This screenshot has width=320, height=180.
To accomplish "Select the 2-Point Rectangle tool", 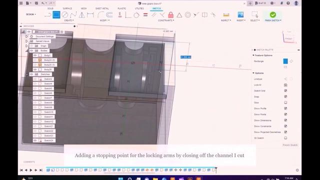I will [56, 14].
